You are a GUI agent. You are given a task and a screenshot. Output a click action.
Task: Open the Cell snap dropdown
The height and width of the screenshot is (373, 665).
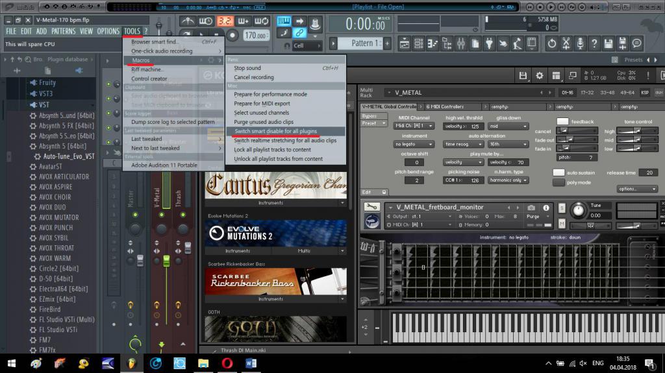tap(307, 46)
